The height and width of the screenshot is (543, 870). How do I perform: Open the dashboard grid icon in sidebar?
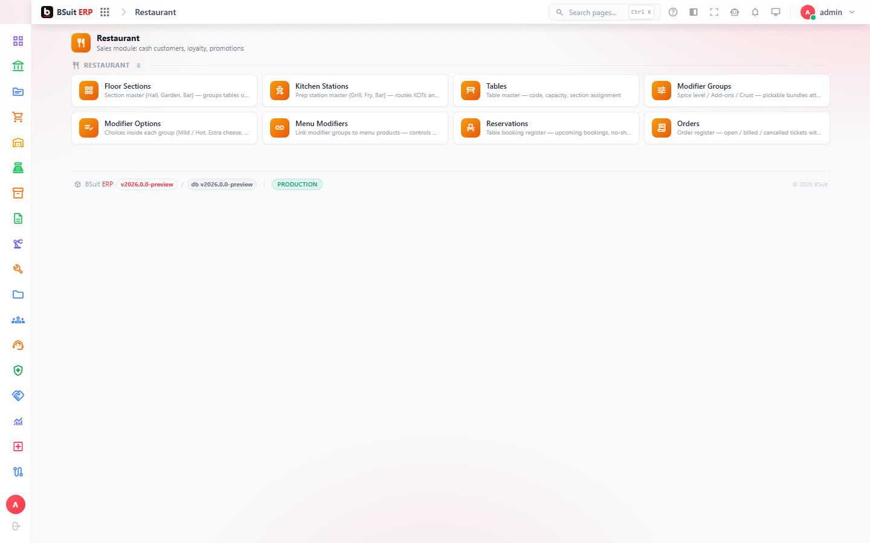point(18,41)
